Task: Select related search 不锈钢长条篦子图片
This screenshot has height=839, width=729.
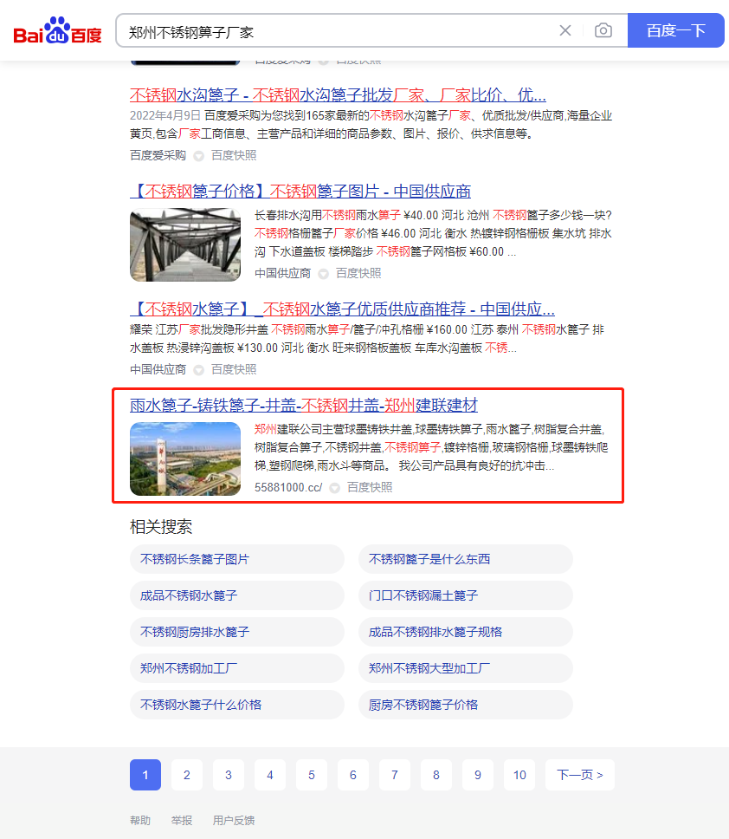Action: point(236,559)
